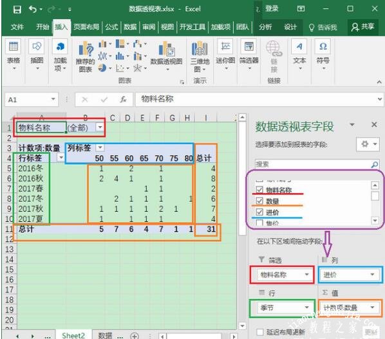
Task: Open the 文件 File tab
Action: pyautogui.click(x=17, y=27)
